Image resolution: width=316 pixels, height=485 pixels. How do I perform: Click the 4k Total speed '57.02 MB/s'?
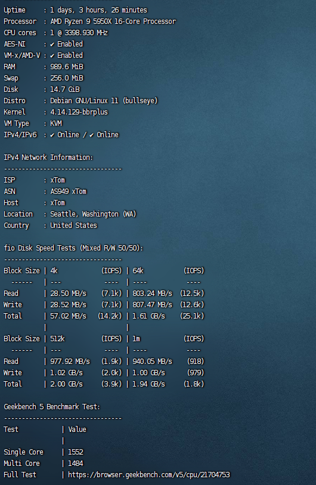[69, 316]
